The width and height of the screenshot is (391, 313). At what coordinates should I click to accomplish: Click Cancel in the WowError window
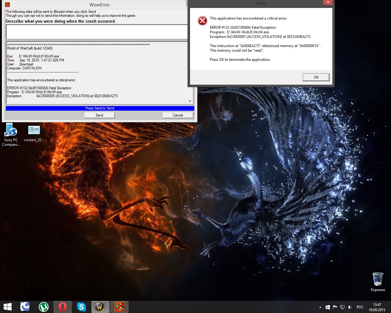pyautogui.click(x=178, y=115)
